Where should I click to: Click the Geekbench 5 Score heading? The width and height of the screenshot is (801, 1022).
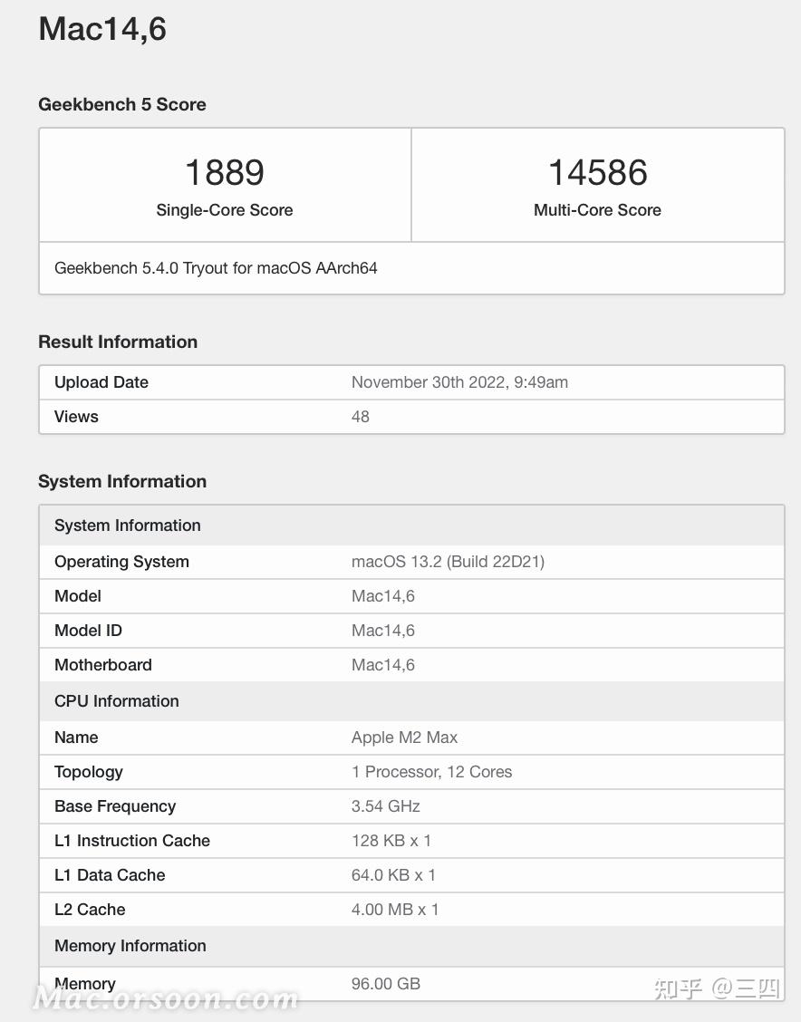click(122, 105)
